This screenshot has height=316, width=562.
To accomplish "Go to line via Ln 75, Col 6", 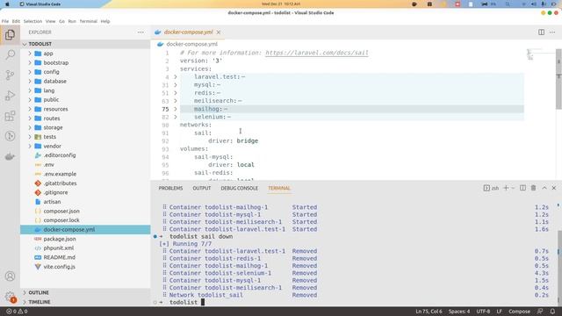I will click(429, 312).
